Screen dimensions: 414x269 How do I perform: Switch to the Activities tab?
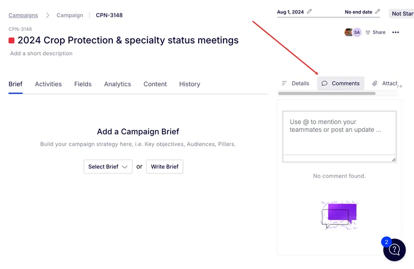(x=48, y=84)
